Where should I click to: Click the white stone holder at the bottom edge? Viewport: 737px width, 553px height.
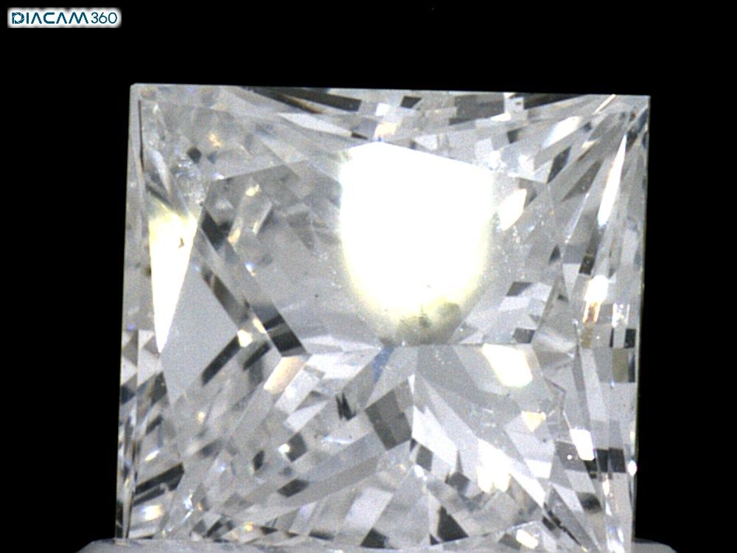click(368, 547)
